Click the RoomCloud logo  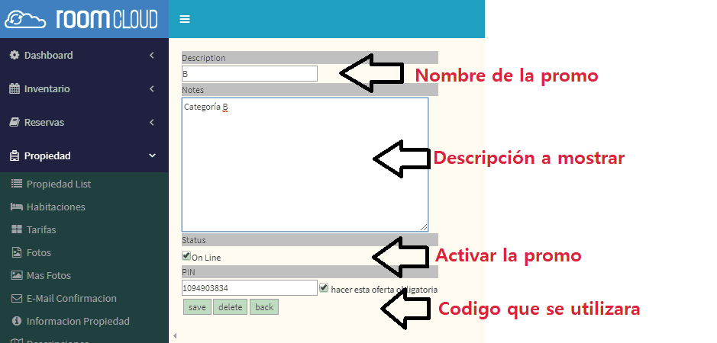point(84,19)
